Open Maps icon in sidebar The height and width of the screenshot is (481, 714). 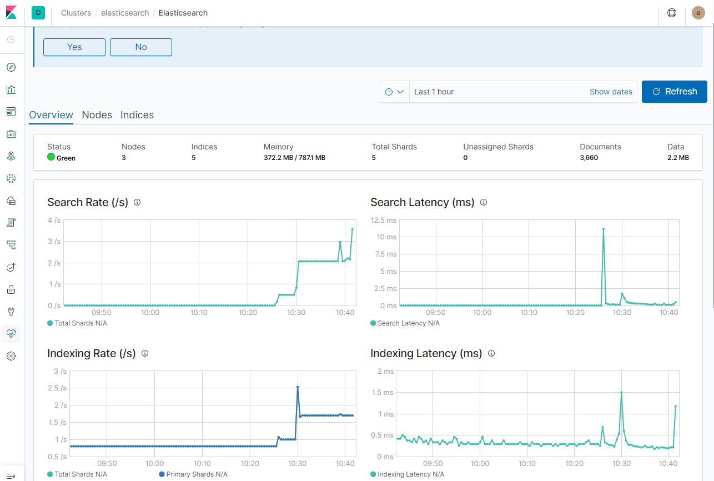[11, 156]
